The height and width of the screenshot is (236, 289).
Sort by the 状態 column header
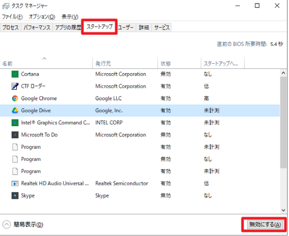tap(179, 63)
